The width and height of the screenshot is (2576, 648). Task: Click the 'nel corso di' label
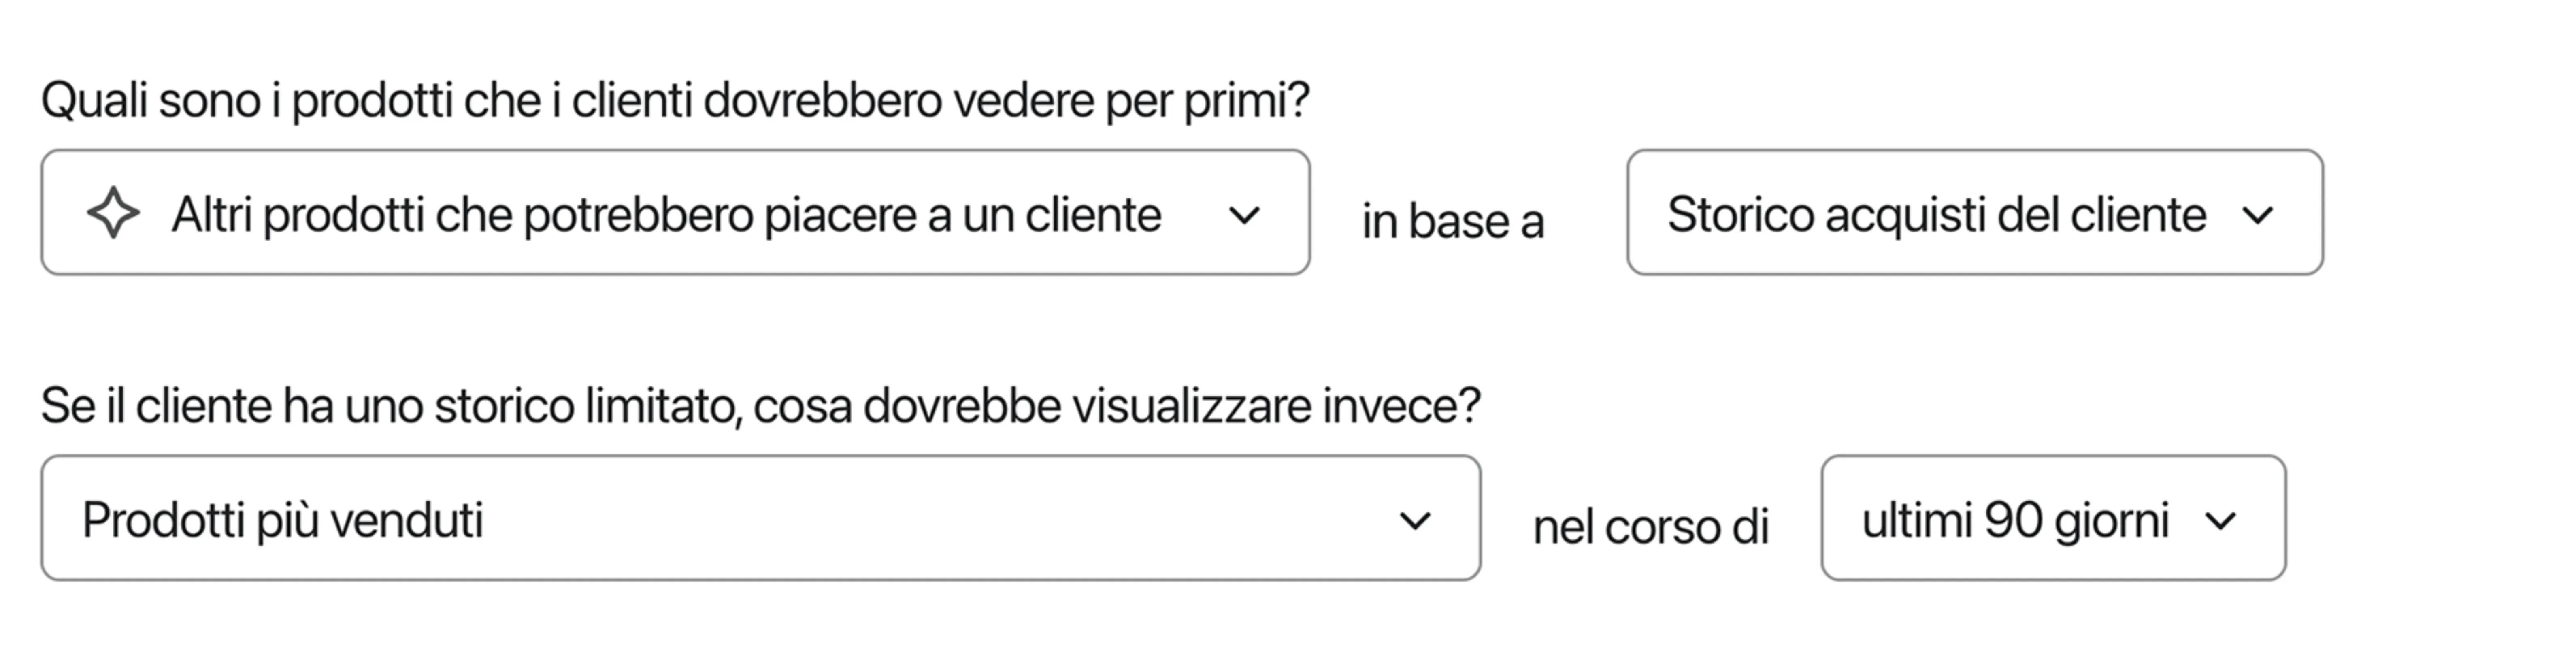tap(1651, 527)
